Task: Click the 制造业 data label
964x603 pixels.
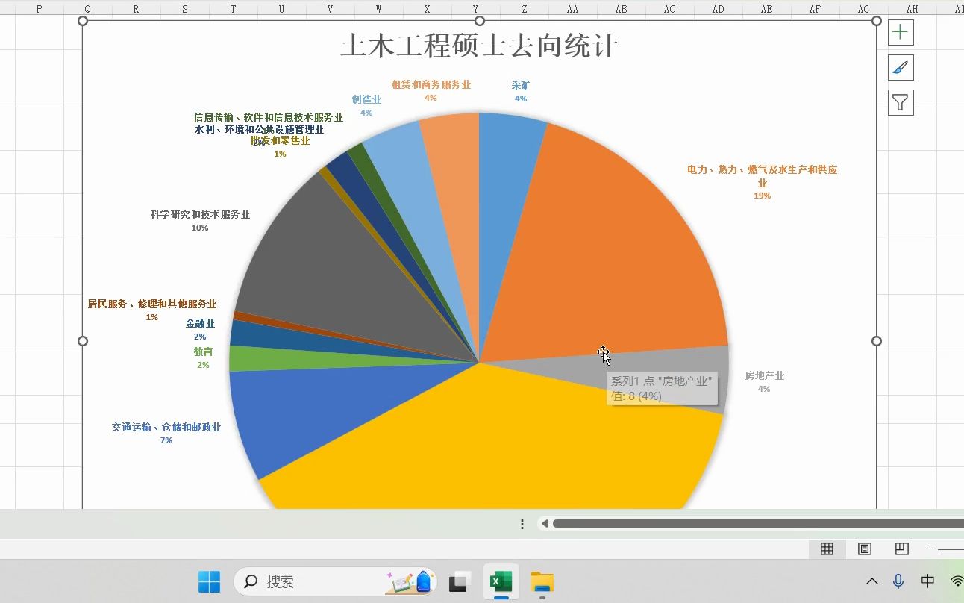Action: pos(366,105)
